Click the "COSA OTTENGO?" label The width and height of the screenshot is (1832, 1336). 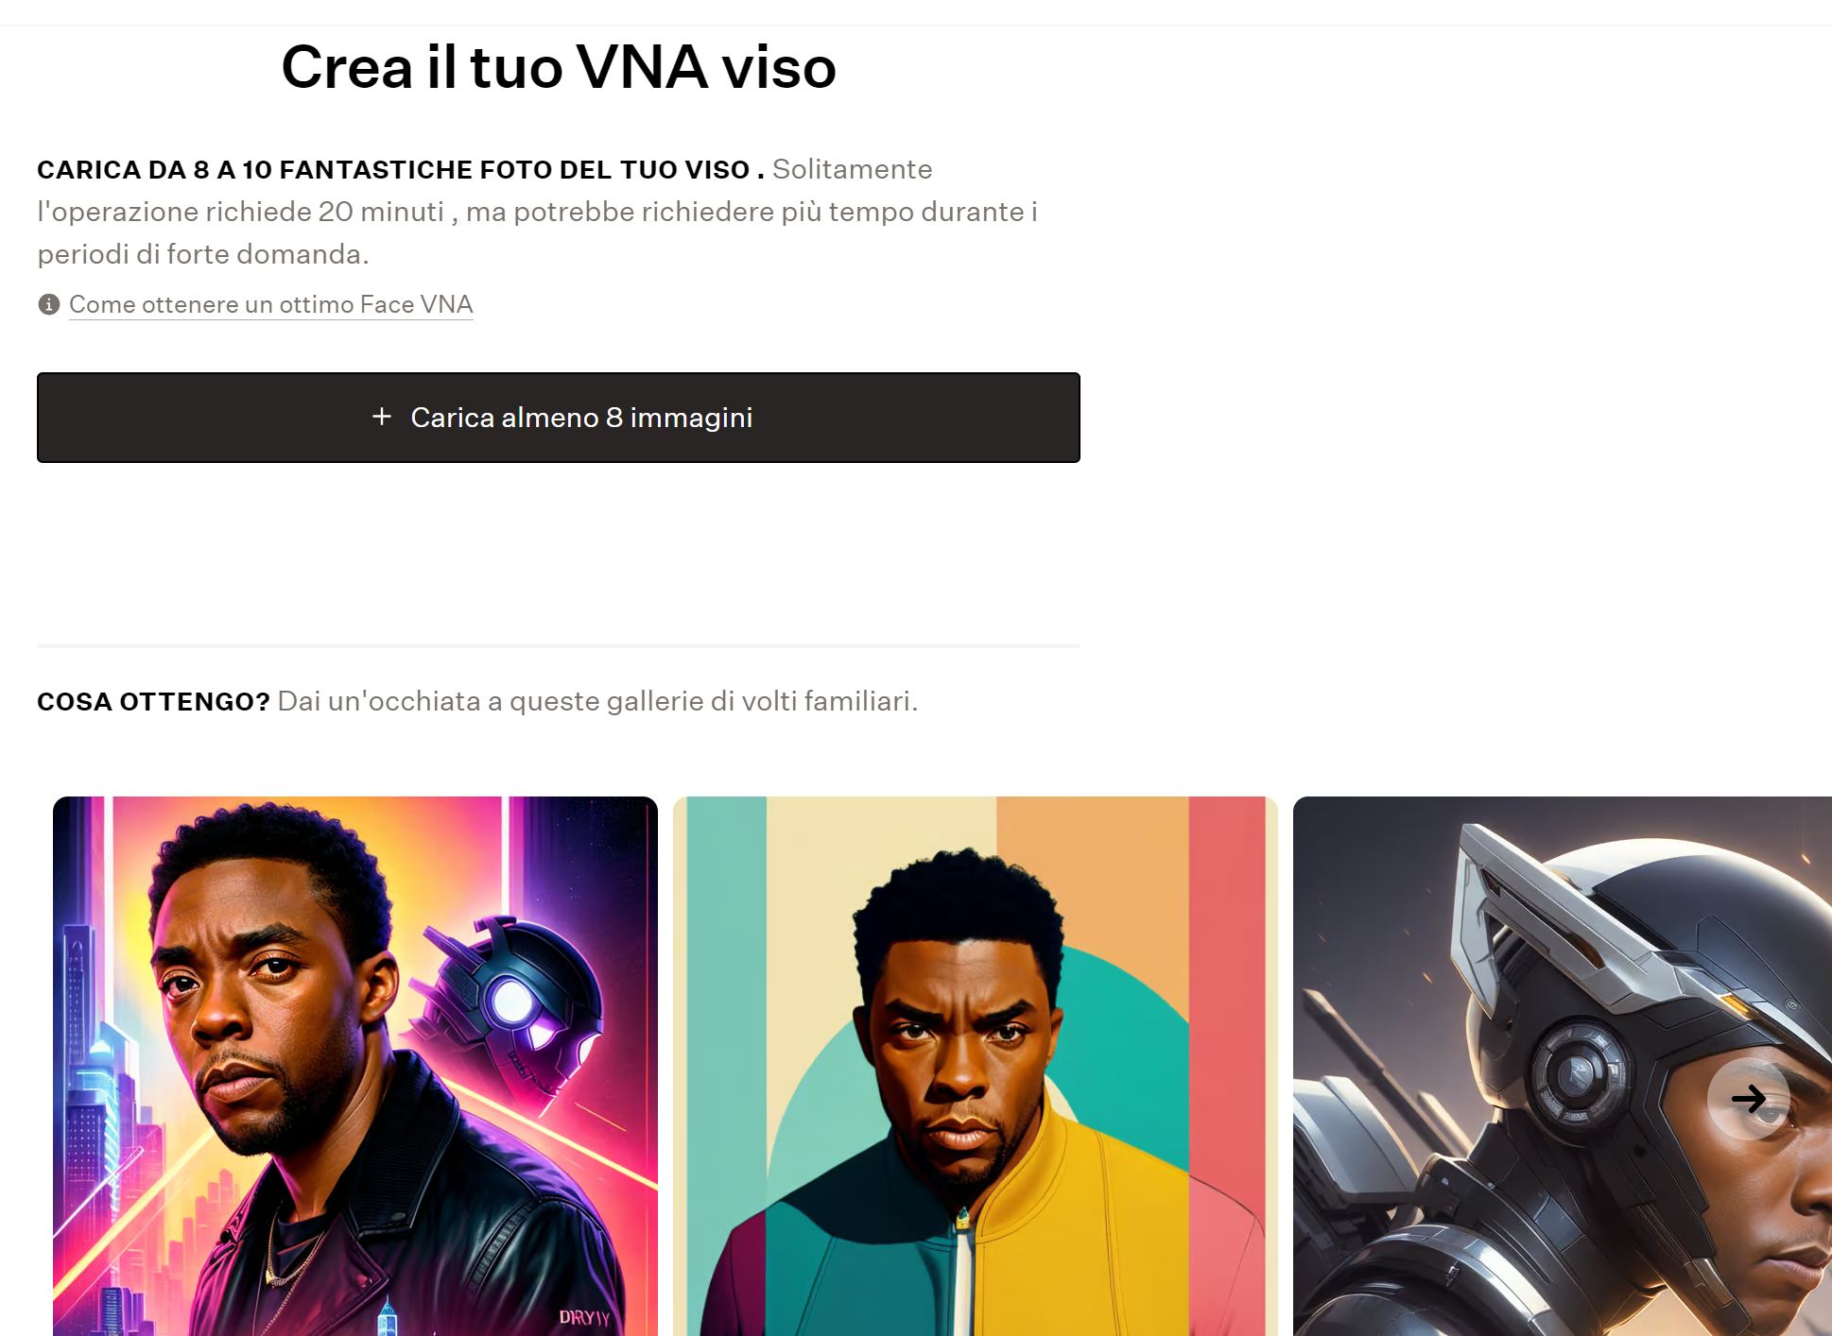tap(153, 702)
